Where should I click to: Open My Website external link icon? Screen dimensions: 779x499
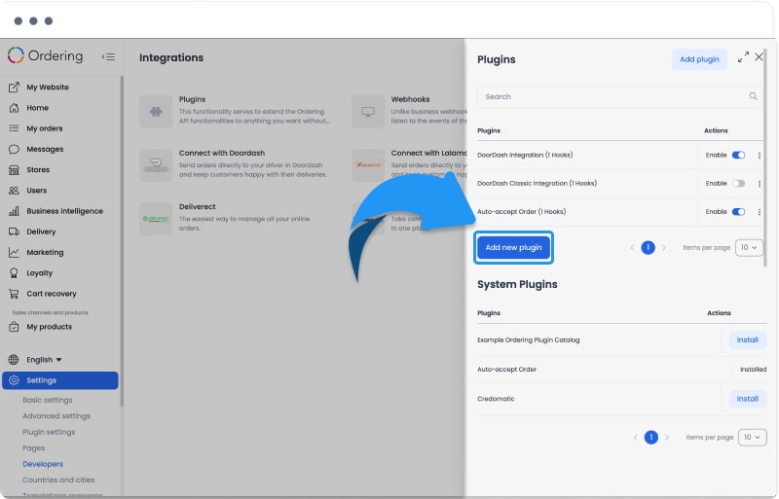14,87
